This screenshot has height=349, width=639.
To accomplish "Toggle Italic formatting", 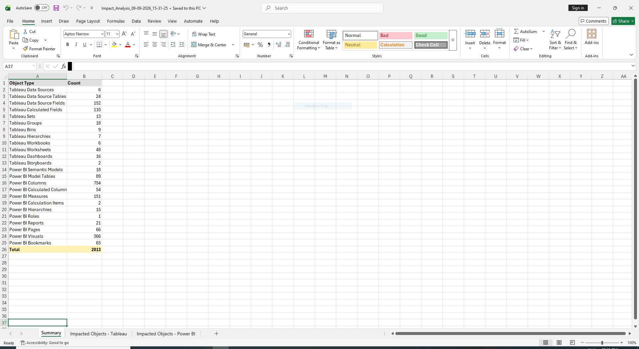I will coord(76,45).
